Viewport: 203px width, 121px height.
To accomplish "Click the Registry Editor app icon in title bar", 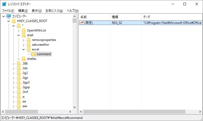I will 4,4.
